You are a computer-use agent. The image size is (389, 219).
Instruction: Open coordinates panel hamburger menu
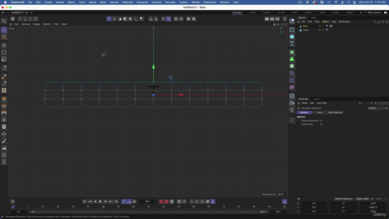pyautogui.click(x=298, y=199)
